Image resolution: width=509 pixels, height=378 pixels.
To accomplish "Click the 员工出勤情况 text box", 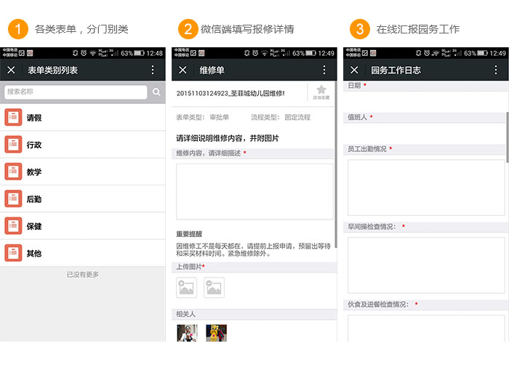I will click(x=425, y=187).
